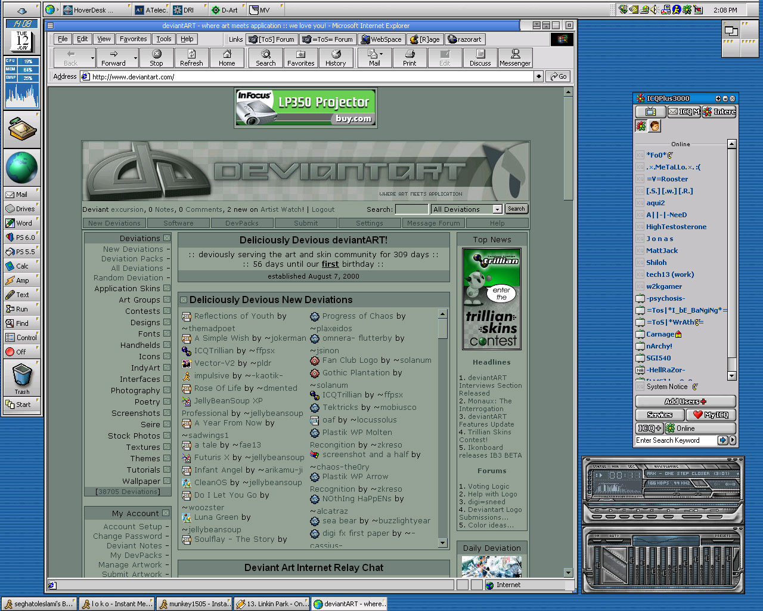Open the Trash bin

click(x=21, y=379)
